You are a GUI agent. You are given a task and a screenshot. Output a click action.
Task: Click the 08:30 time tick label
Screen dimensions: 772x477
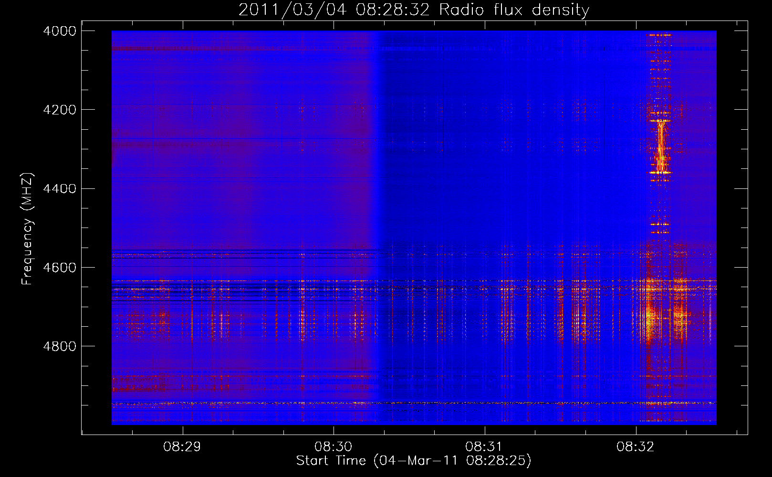point(333,447)
